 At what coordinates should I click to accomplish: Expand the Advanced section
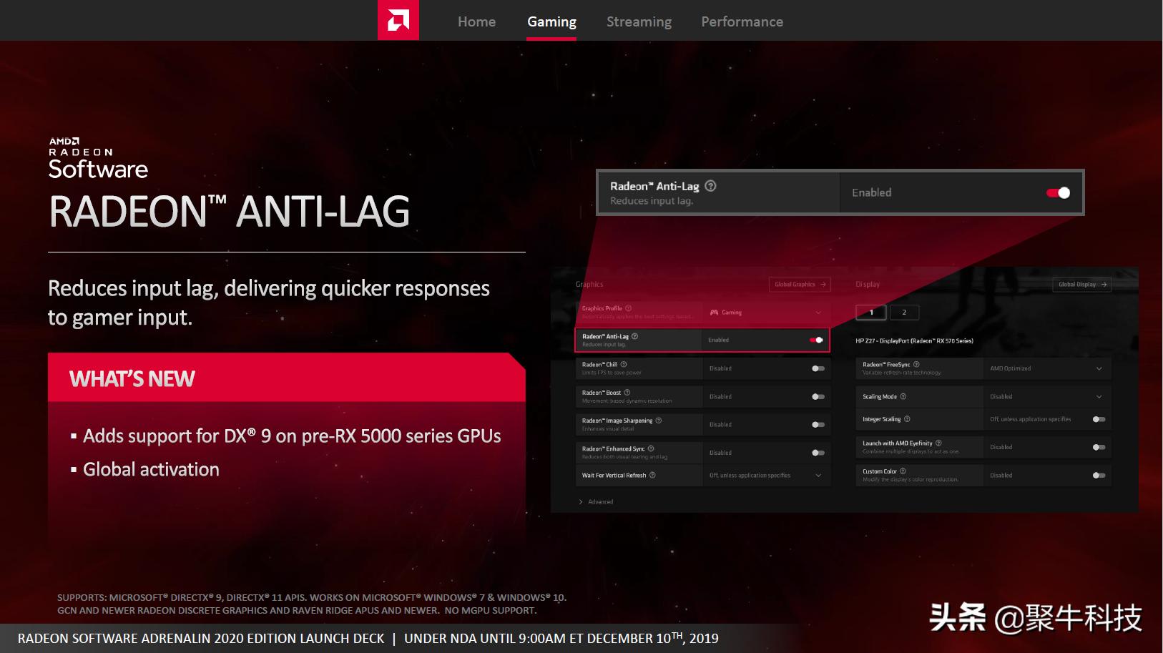[596, 501]
